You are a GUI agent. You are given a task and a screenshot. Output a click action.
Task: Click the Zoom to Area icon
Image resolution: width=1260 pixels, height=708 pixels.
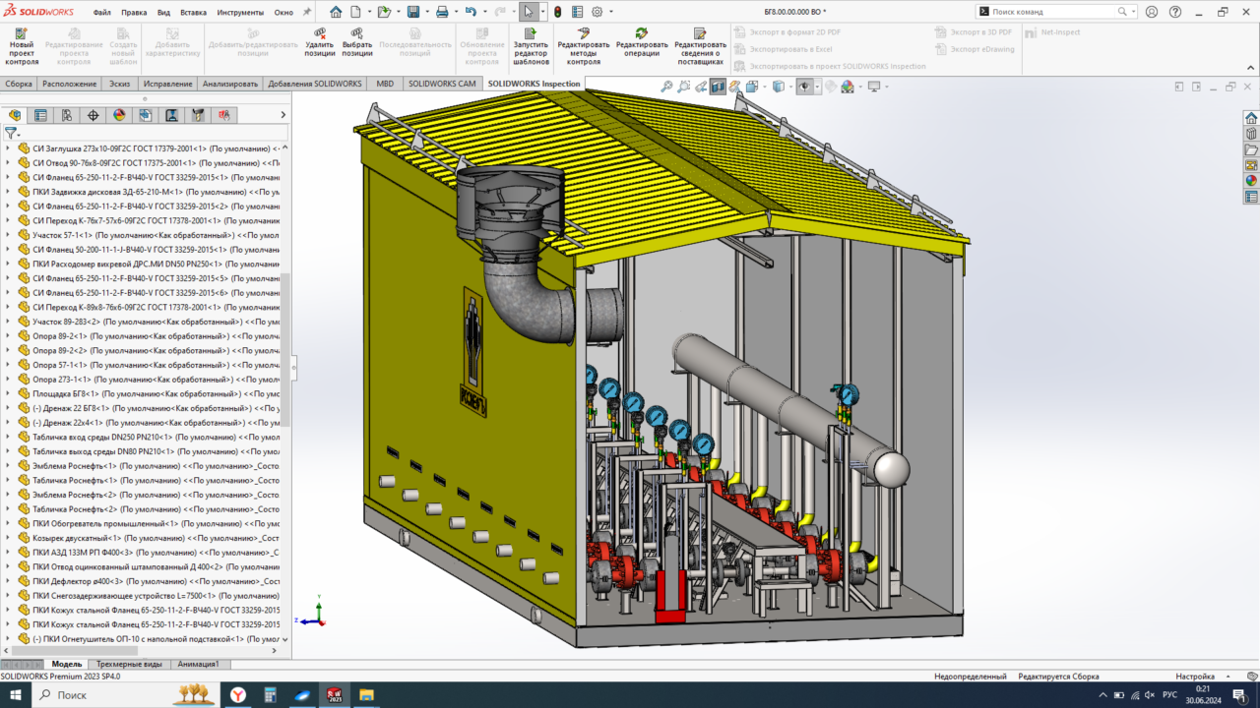click(684, 87)
